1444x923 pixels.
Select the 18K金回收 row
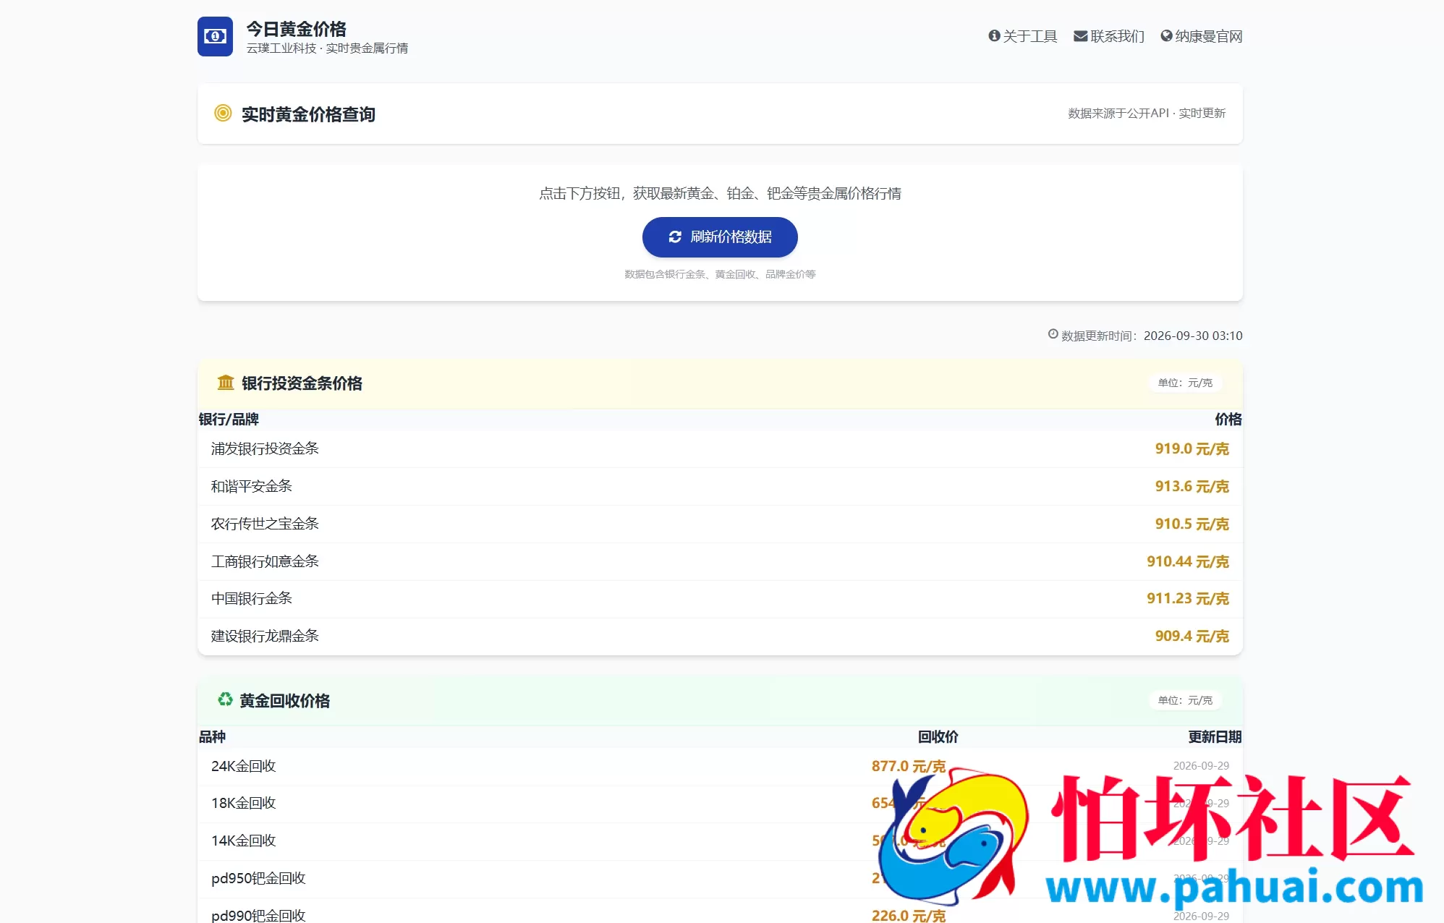720,804
